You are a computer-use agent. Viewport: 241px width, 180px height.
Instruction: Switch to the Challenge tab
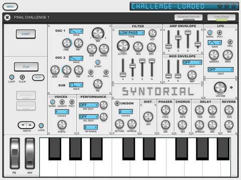221,17
